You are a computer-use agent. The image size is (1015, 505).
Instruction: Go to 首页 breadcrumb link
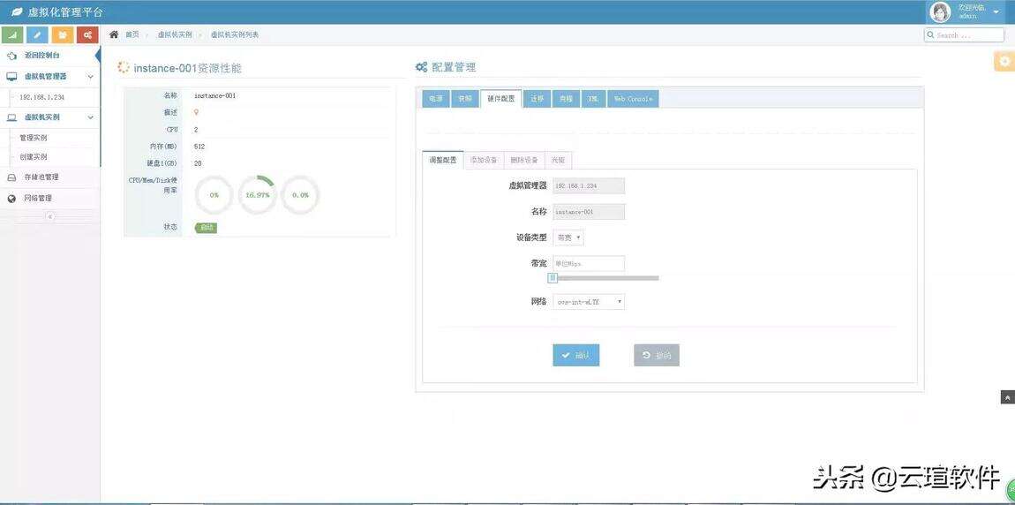(132, 34)
